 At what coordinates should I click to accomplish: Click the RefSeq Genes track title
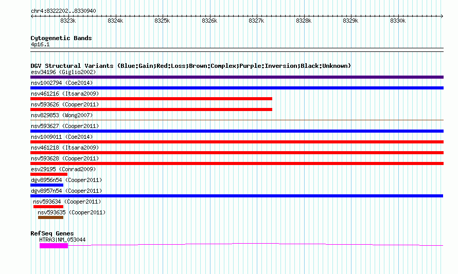click(x=52, y=233)
